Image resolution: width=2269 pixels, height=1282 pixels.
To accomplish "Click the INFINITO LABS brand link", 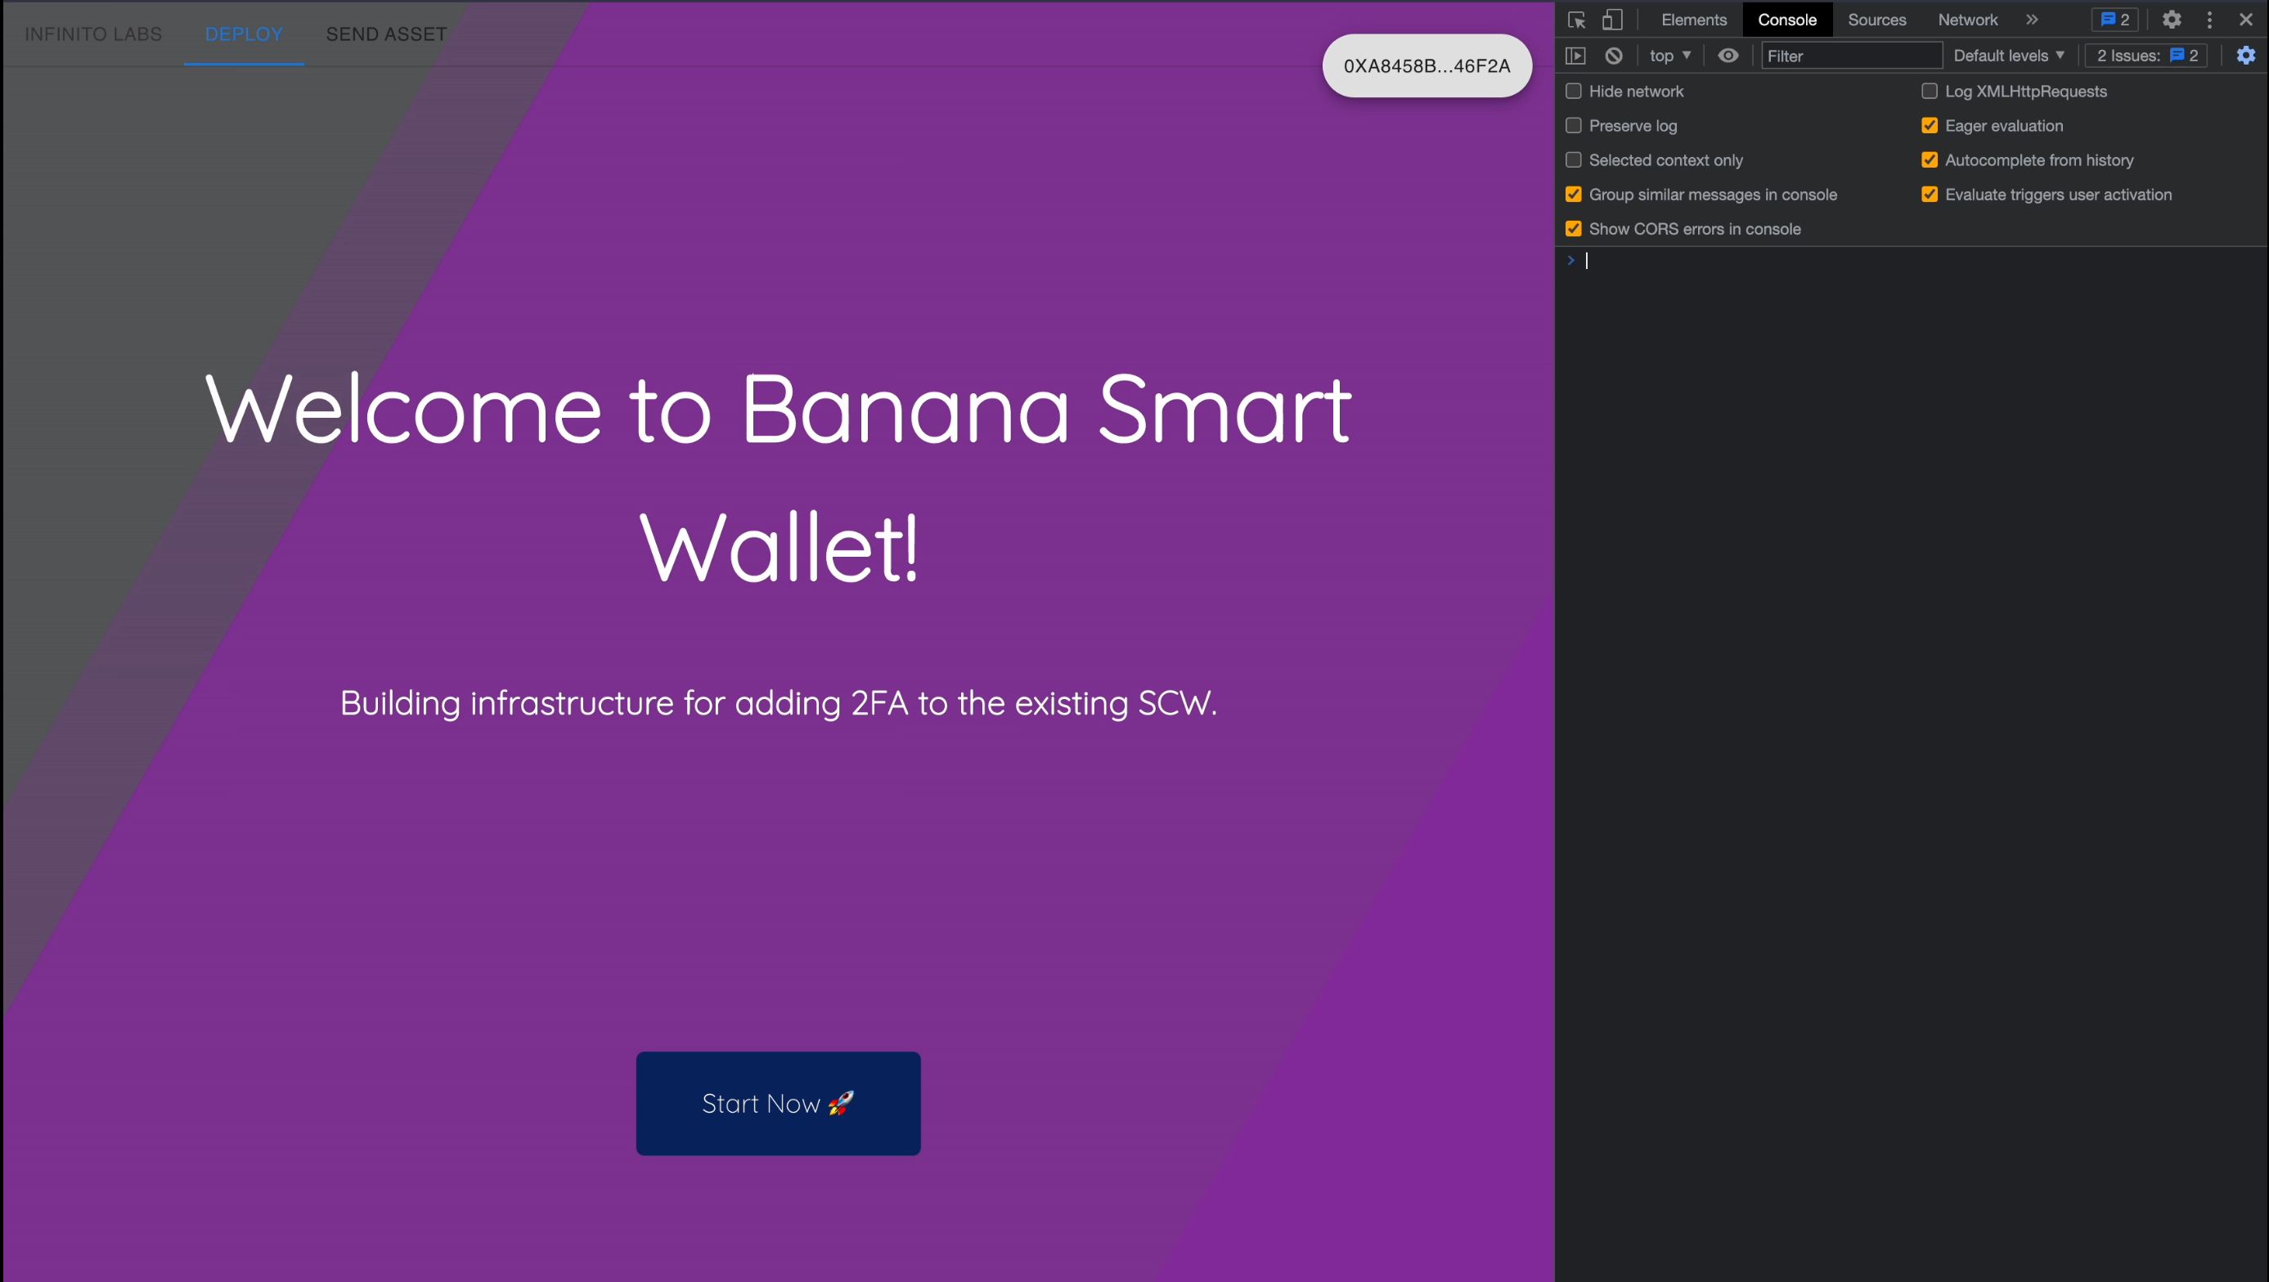I will click(x=93, y=34).
